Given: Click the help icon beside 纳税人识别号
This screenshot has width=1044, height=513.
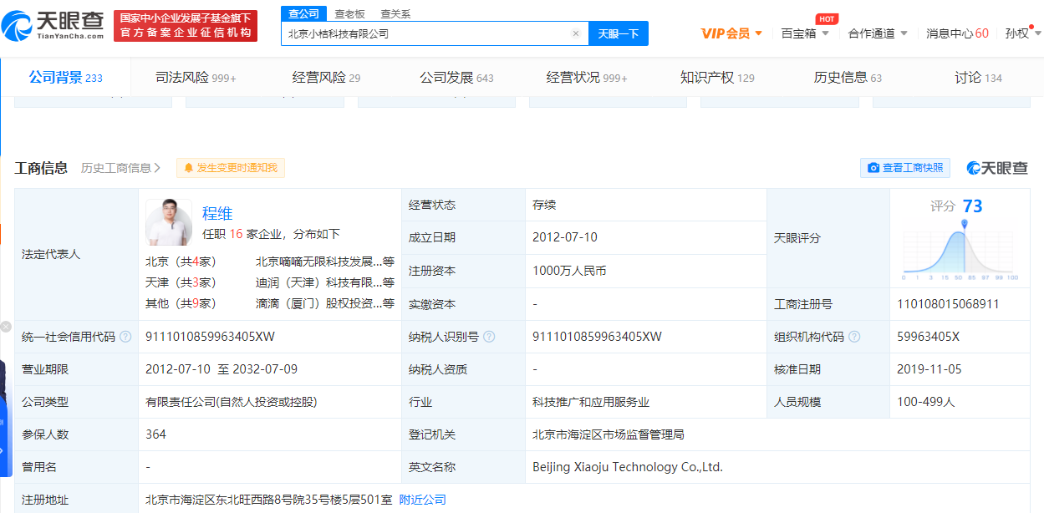Looking at the screenshot, I should 489,337.
